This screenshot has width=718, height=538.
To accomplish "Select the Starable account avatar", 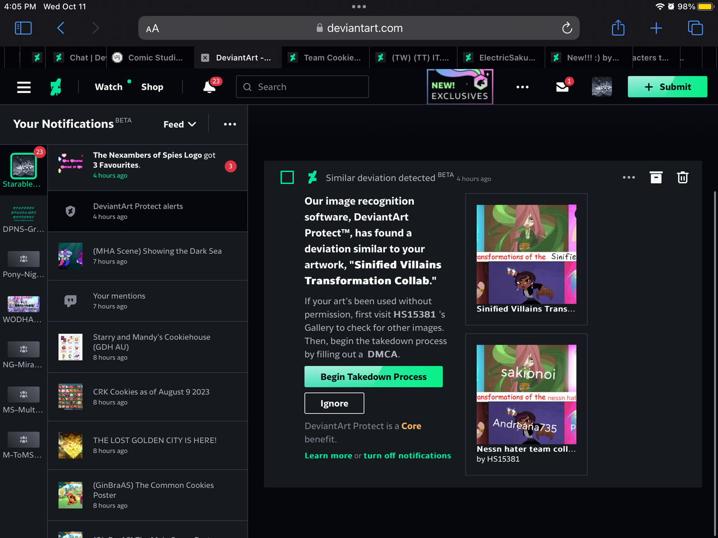I will point(24,166).
